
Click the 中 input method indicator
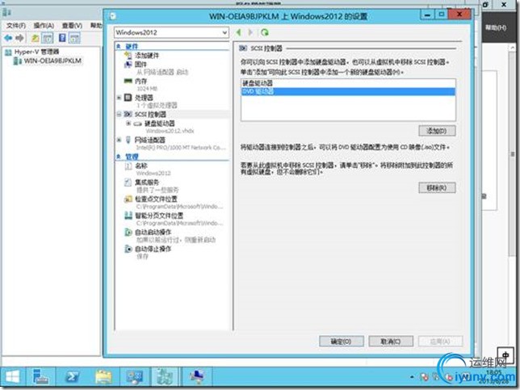click(505, 354)
